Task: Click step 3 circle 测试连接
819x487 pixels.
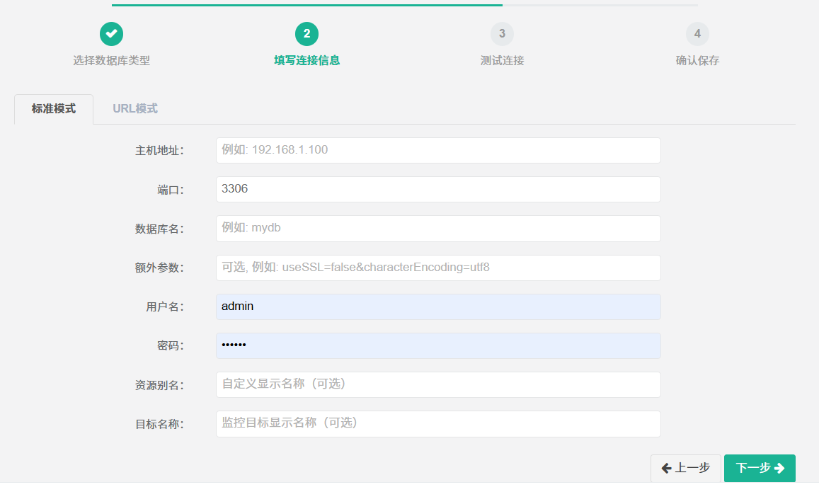Action: [502, 34]
